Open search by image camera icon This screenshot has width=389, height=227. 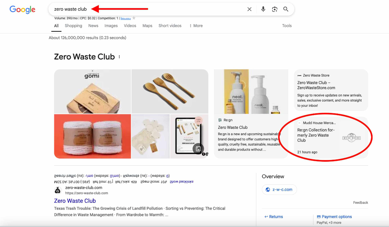click(275, 9)
